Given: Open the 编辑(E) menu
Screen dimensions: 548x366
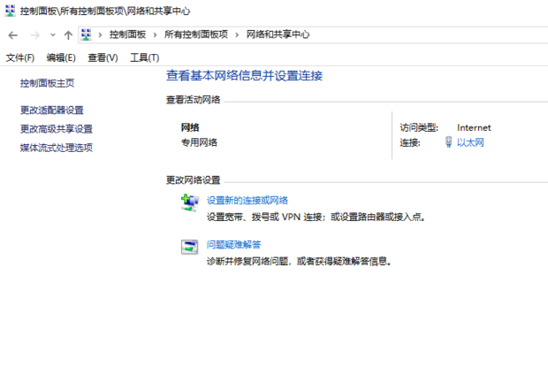Looking at the screenshot, I should [x=61, y=57].
